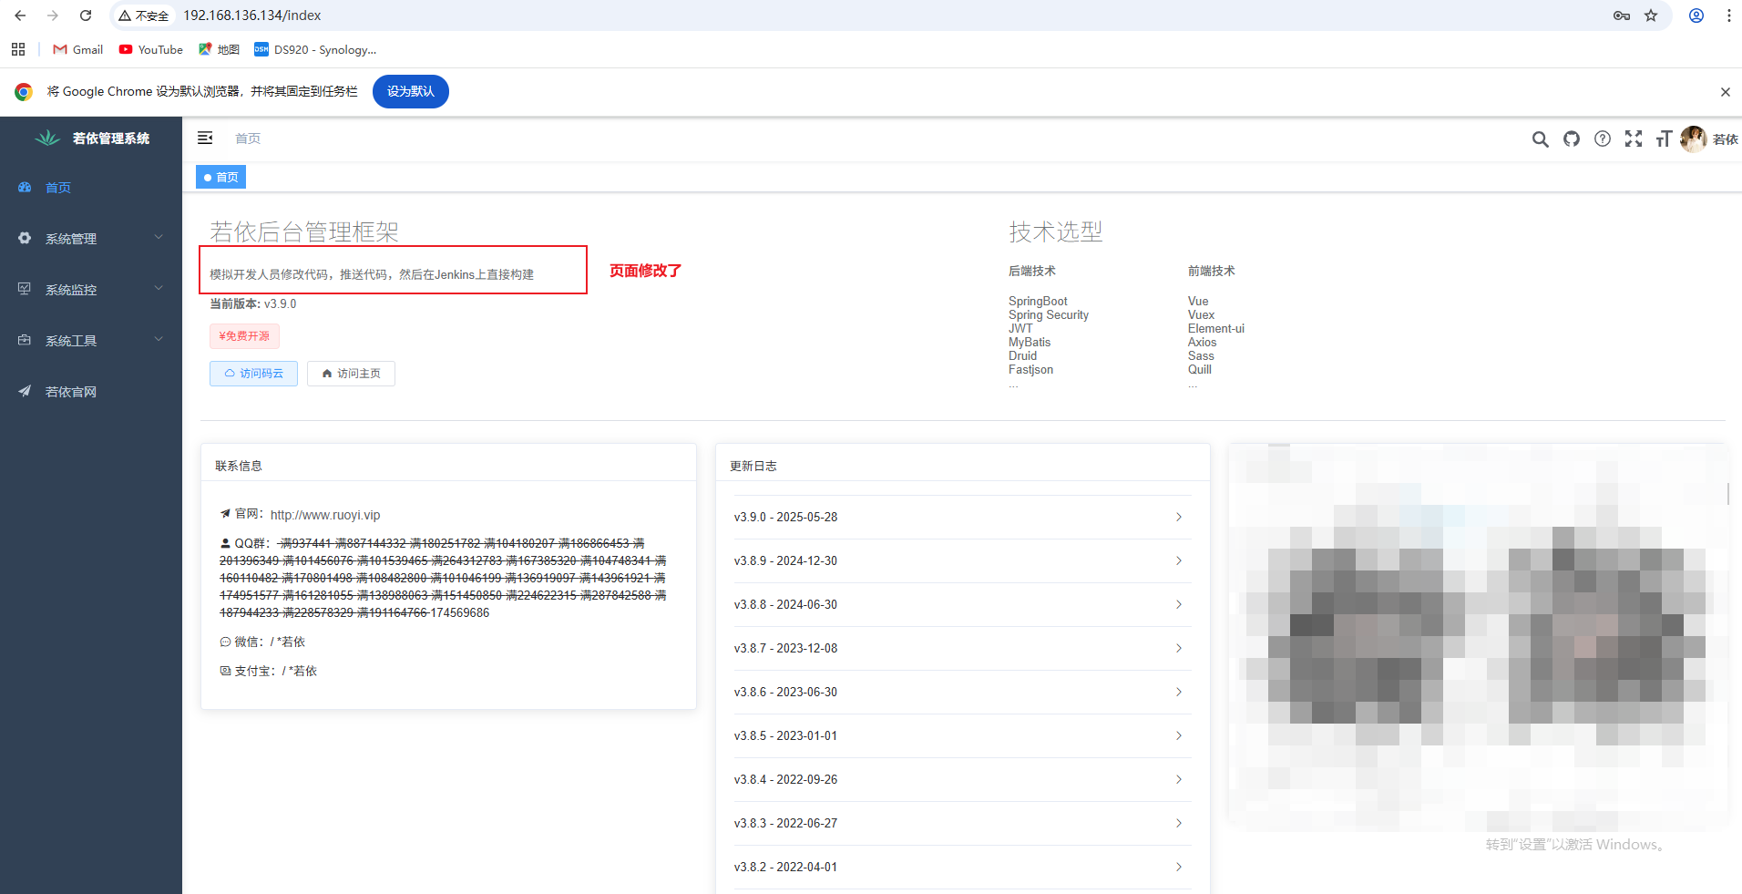Click the 不安全 site security indicator
Screen dimensions: 1742x894
point(144,15)
